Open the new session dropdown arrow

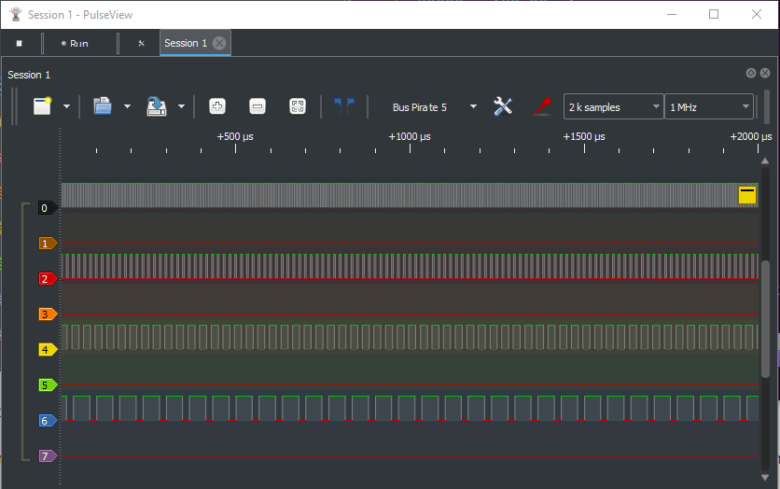(66, 106)
